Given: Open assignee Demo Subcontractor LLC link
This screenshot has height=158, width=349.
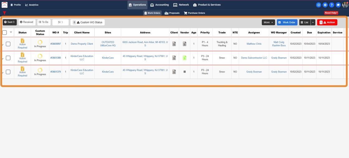Looking at the screenshot, I should [x=254, y=58].
